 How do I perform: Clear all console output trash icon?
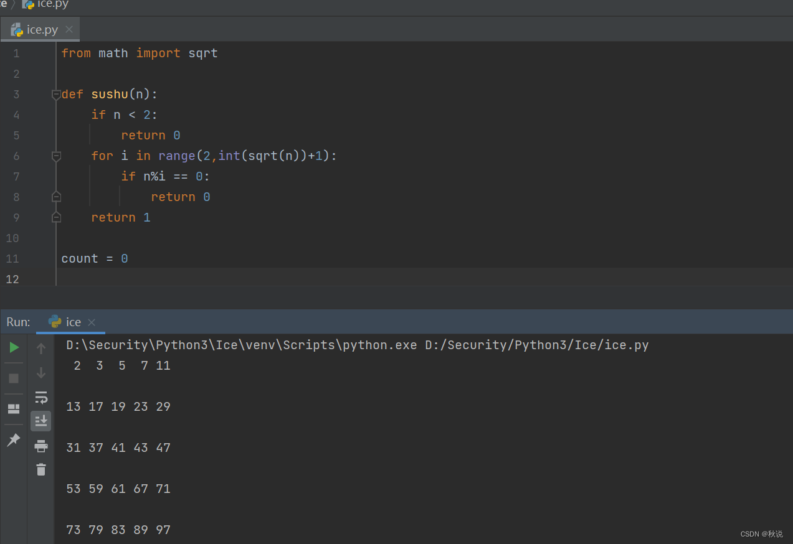41,470
